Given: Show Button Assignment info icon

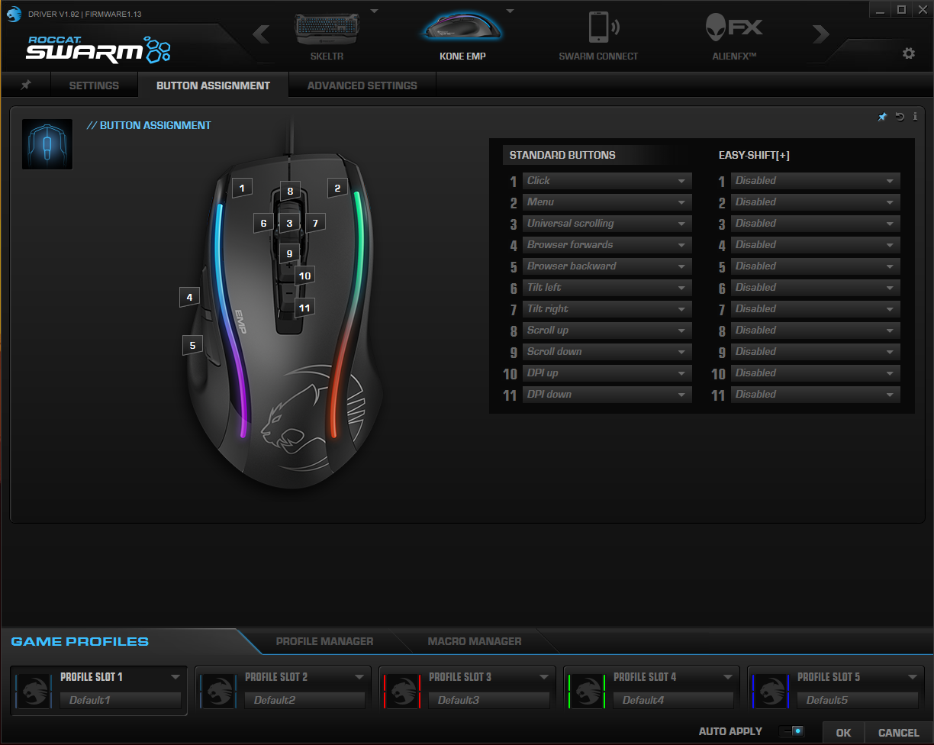Looking at the screenshot, I should [915, 117].
